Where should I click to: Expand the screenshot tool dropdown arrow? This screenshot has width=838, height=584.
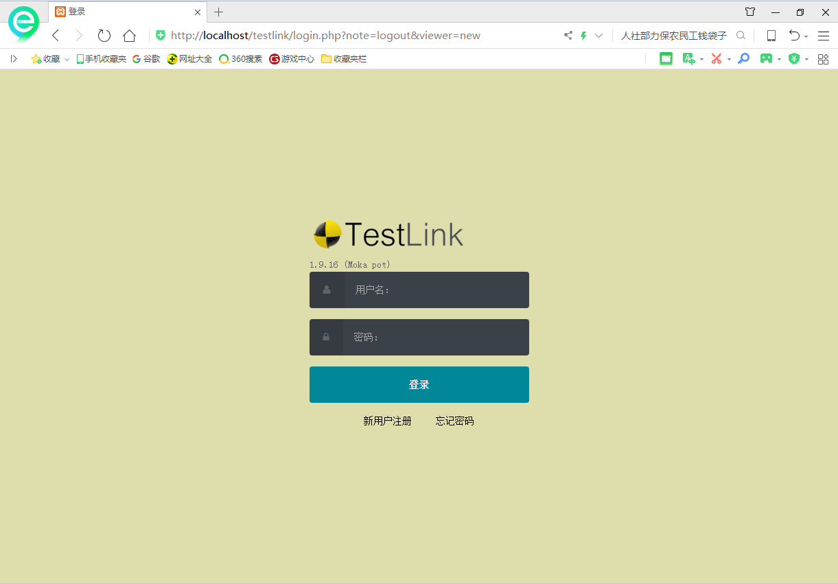coord(729,60)
